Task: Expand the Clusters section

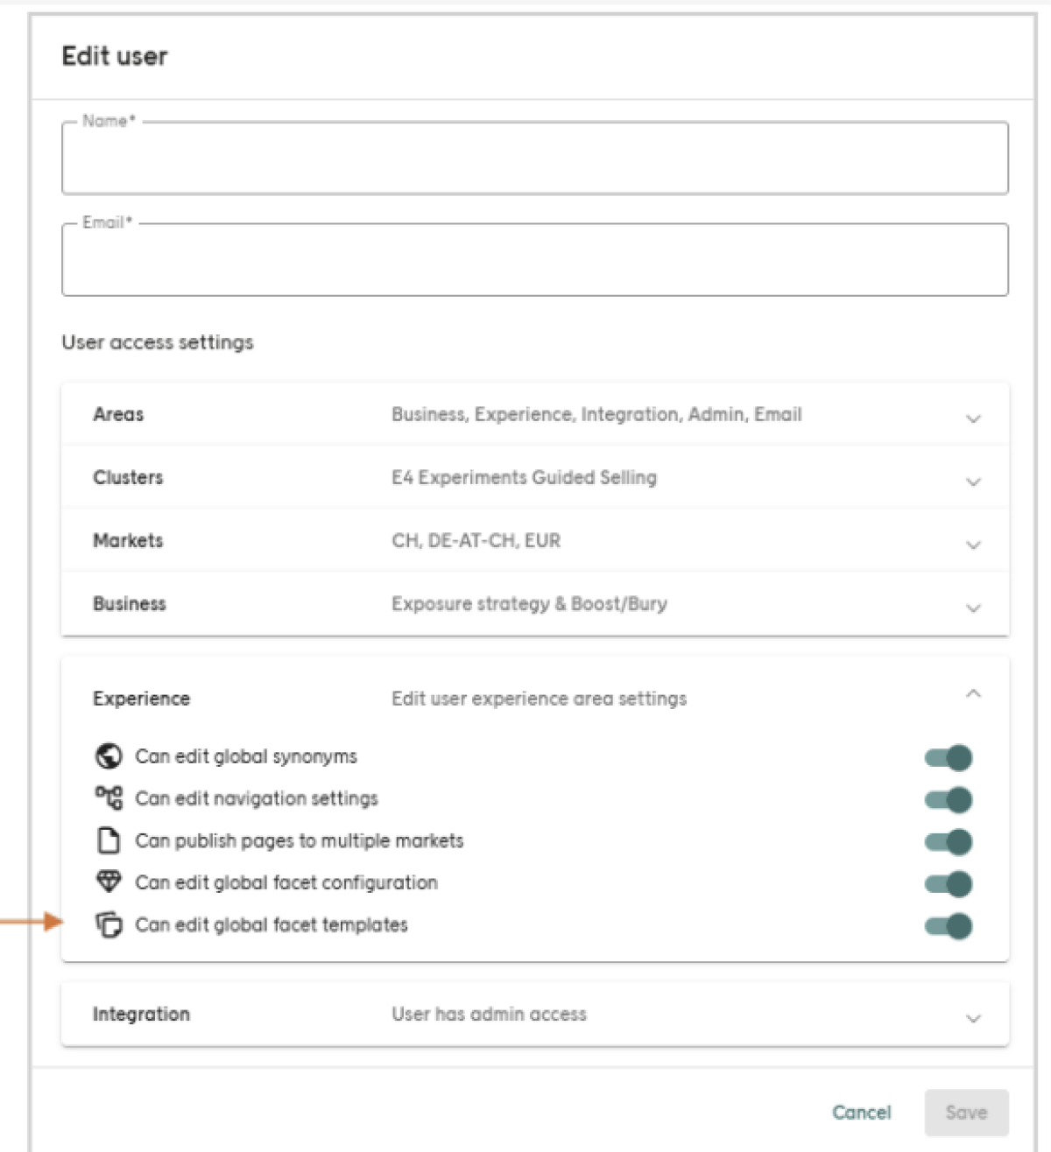Action: (973, 481)
